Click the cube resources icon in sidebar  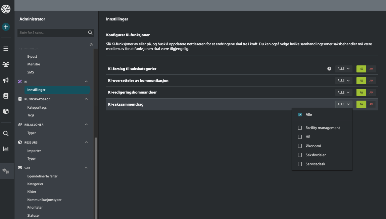pyautogui.click(x=6, y=111)
